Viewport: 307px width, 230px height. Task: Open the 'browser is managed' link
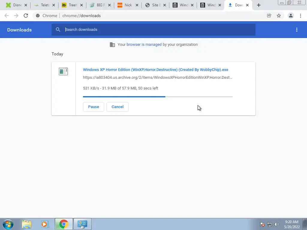[x=144, y=44]
